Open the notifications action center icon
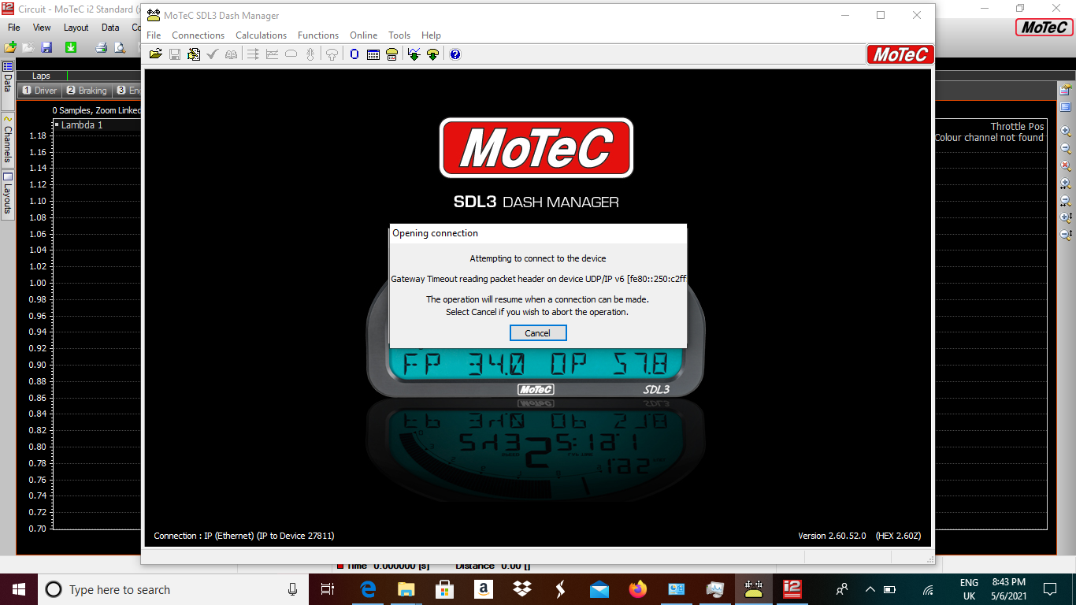This screenshot has height=605, width=1076. pyautogui.click(x=1050, y=589)
